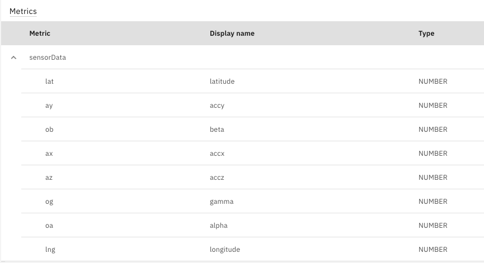Select the sensorData parent row
Image resolution: width=484 pixels, height=263 pixels.
coord(243,58)
